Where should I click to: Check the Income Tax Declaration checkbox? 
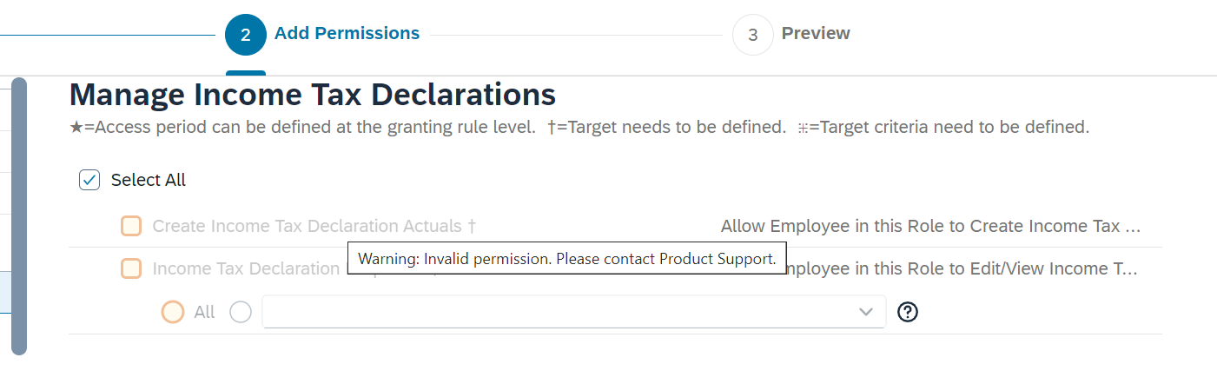[131, 268]
